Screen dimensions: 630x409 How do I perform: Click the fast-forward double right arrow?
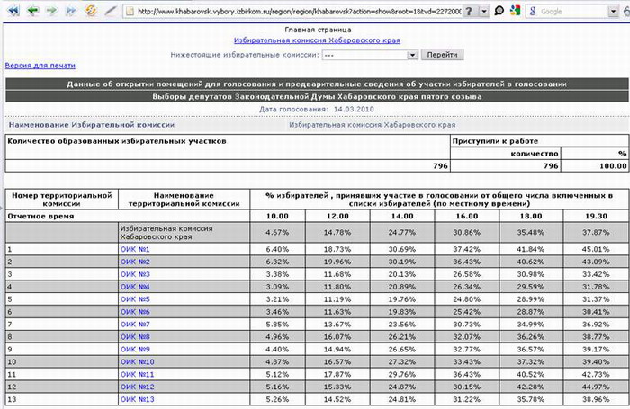71,12
